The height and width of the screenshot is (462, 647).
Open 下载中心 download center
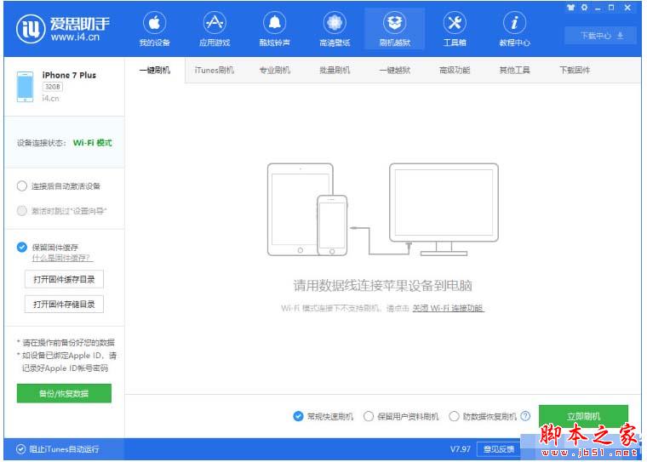(x=601, y=36)
